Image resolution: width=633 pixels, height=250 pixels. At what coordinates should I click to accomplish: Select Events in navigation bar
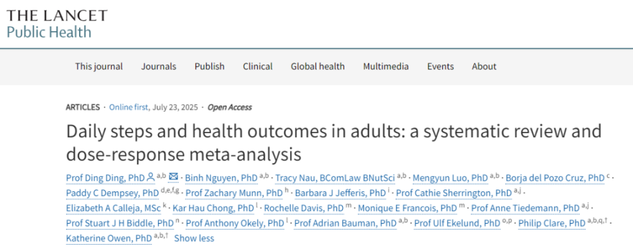[x=440, y=66]
